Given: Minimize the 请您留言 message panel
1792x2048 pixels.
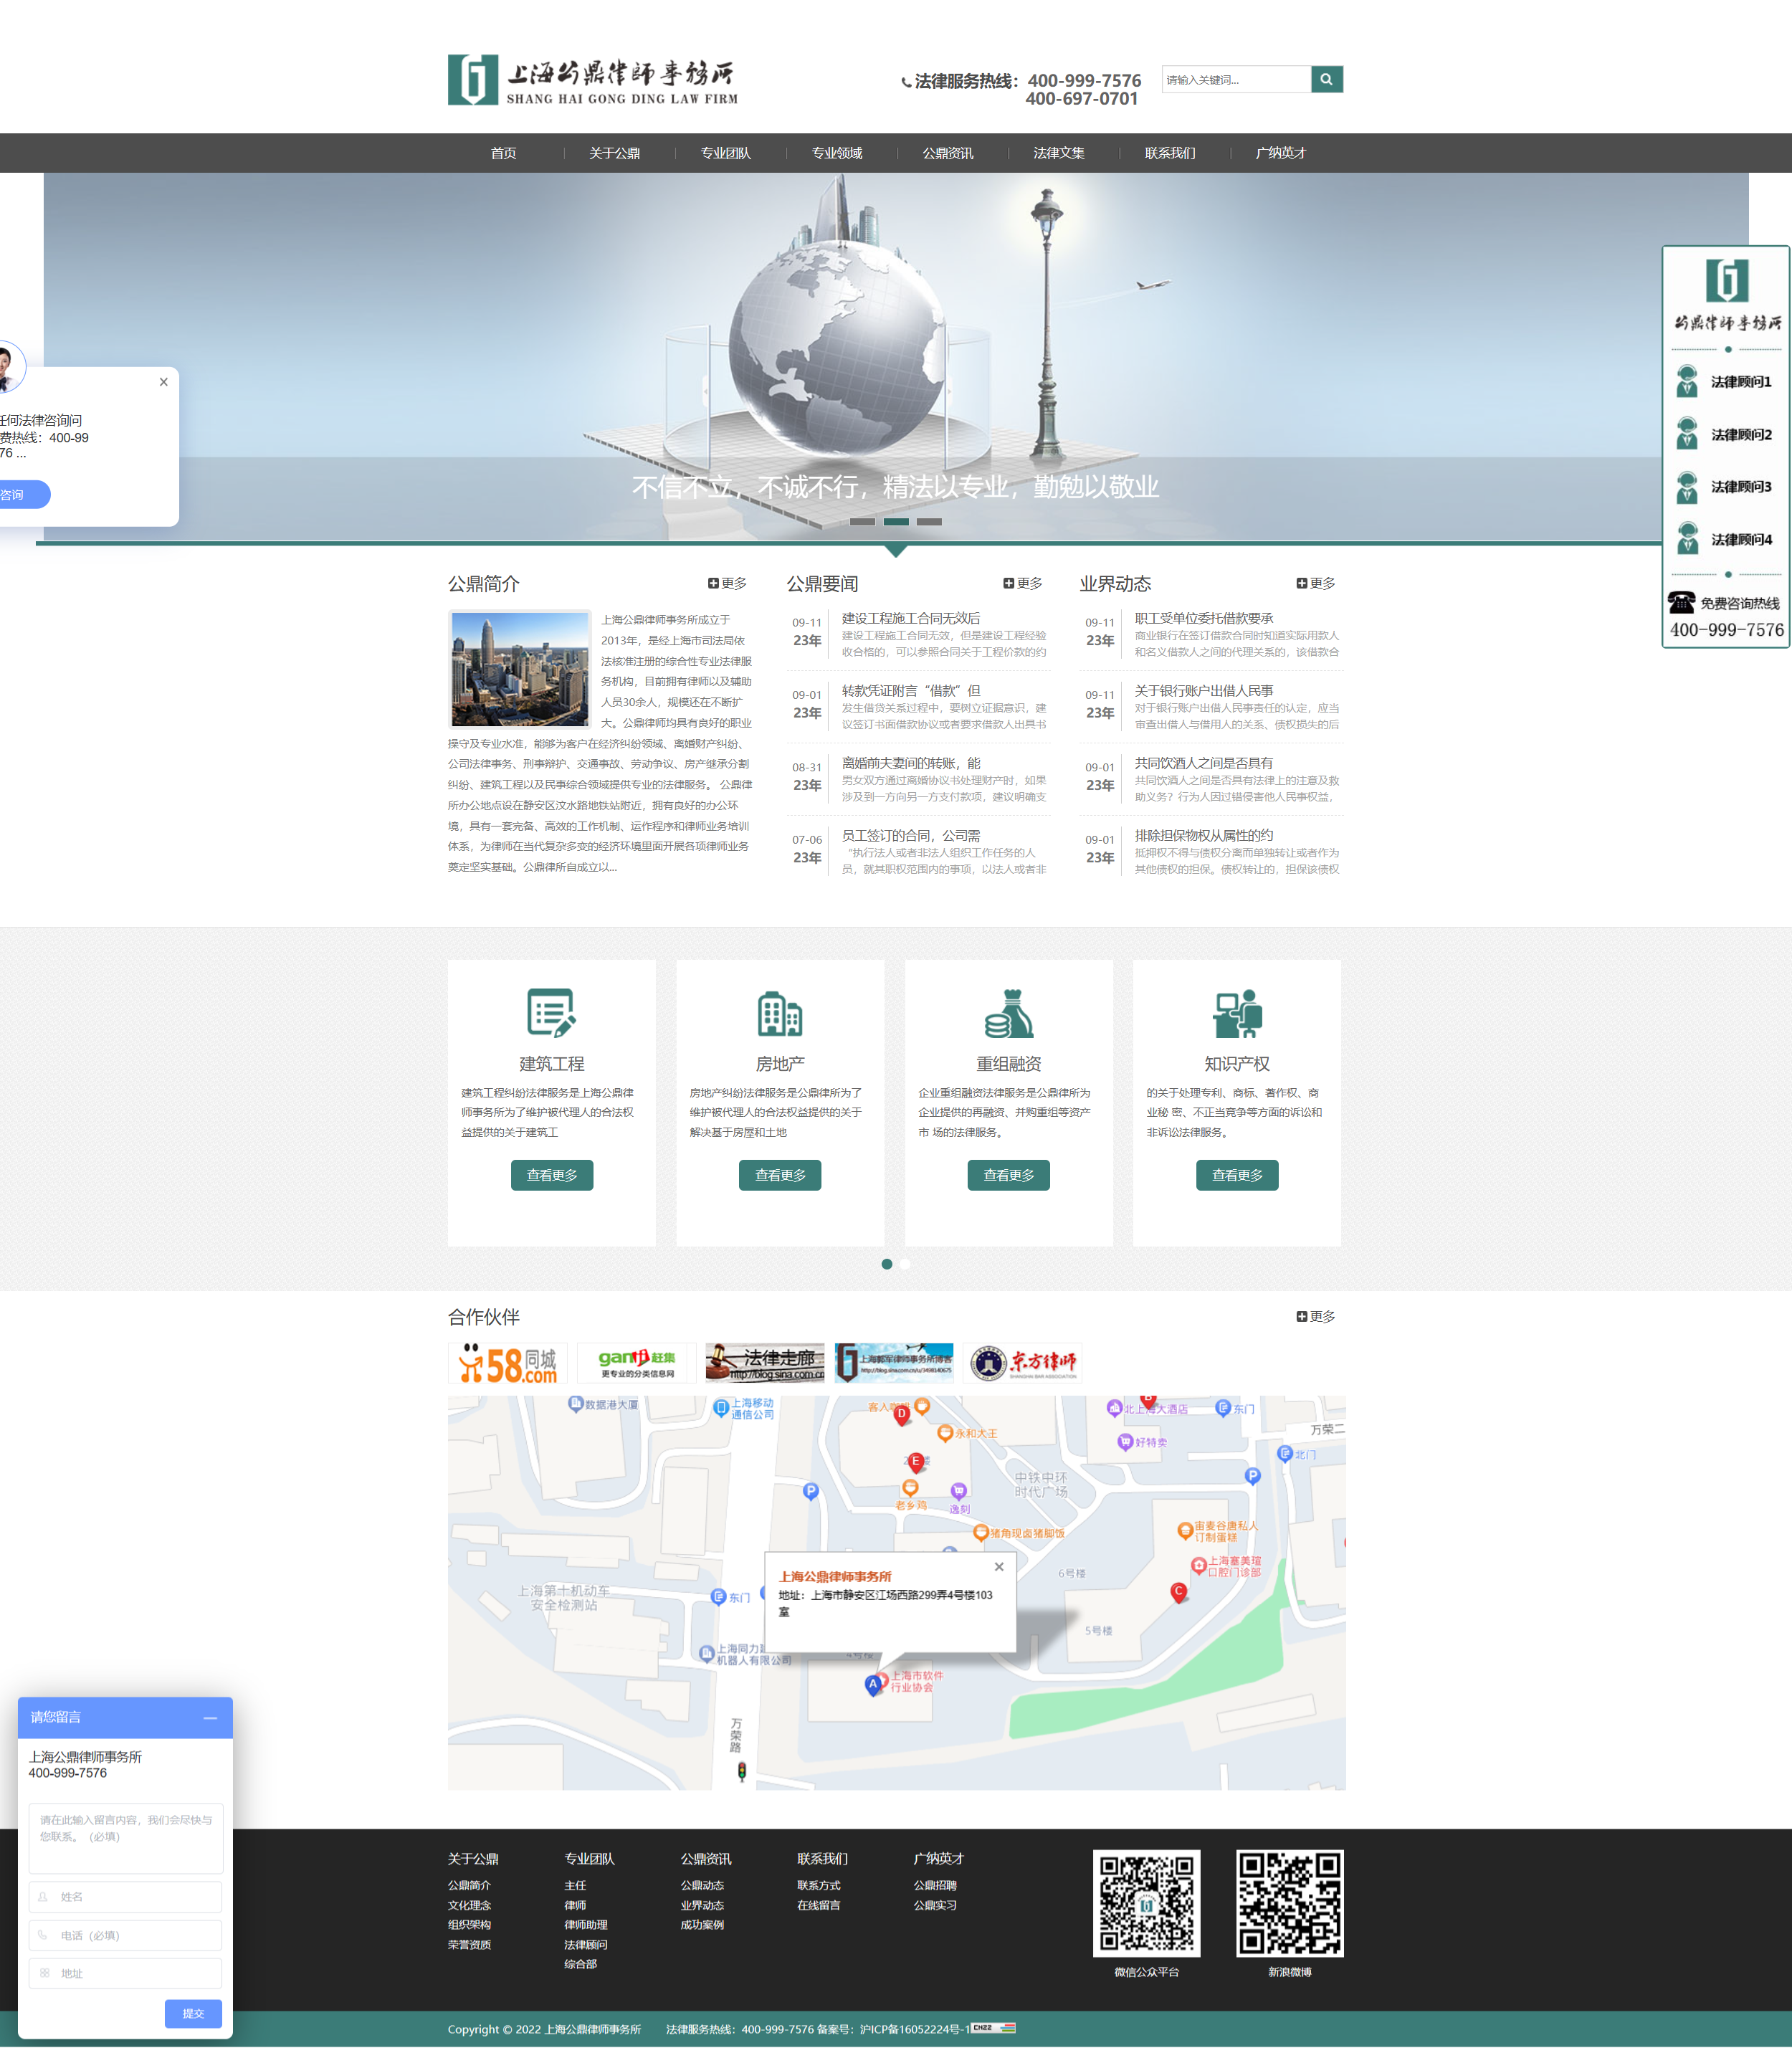Looking at the screenshot, I should tap(210, 1717).
